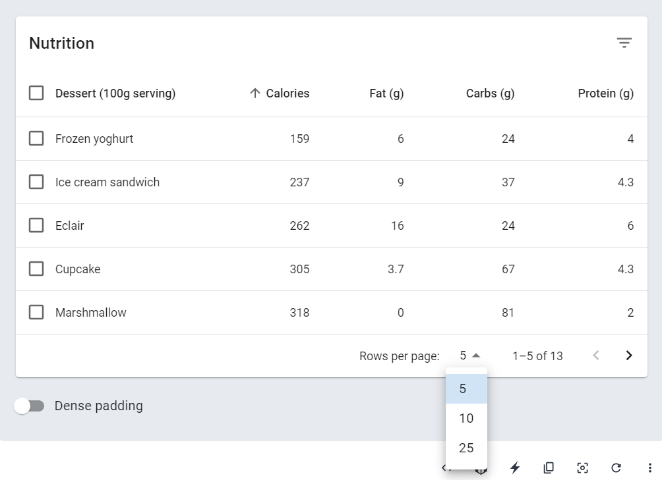
Task: Choose 10 rows per page option
Action: 466,418
